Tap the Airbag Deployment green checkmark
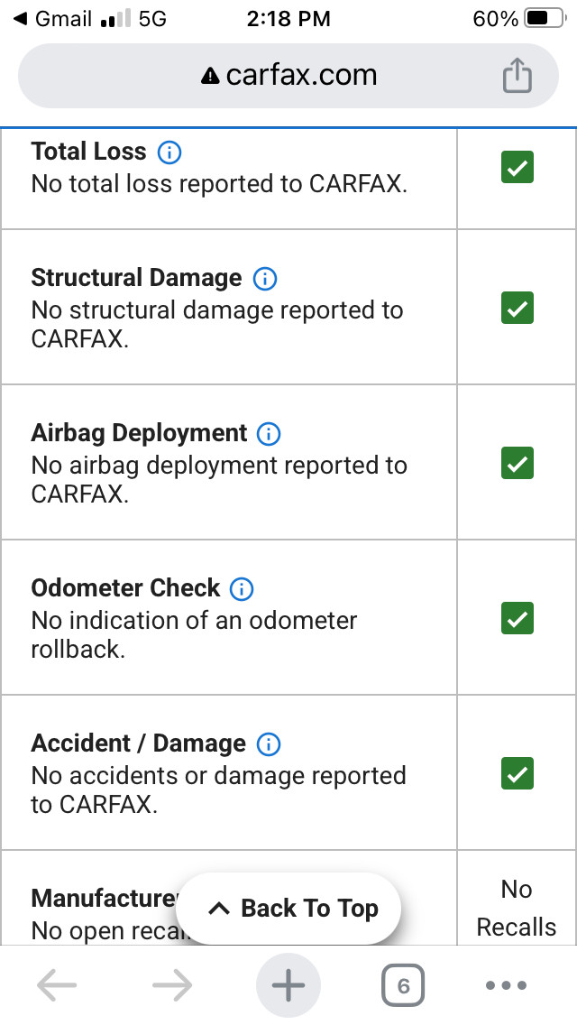The width and height of the screenshot is (577, 1025). click(x=517, y=463)
